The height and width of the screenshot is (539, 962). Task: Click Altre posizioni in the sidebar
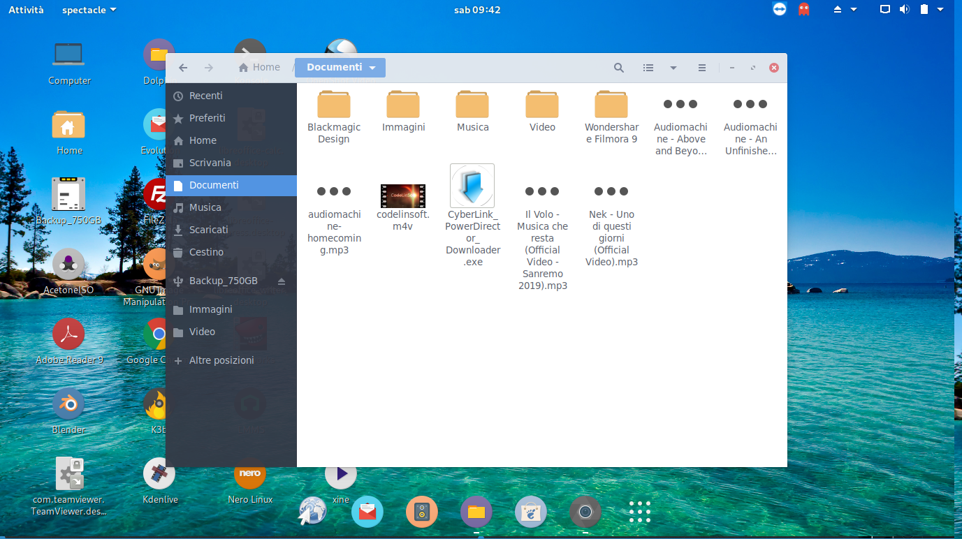click(231, 360)
